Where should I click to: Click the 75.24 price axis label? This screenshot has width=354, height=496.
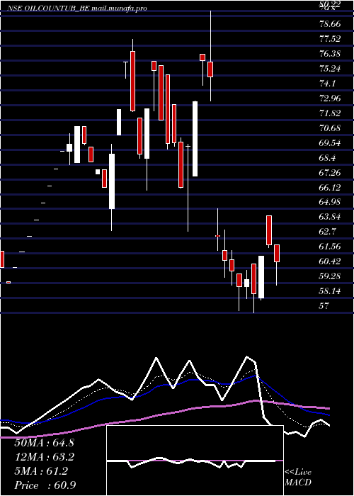(330, 69)
